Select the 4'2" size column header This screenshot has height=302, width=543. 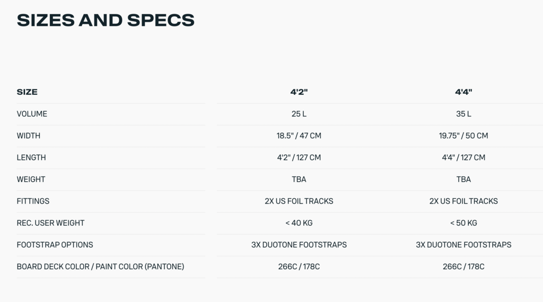299,92
